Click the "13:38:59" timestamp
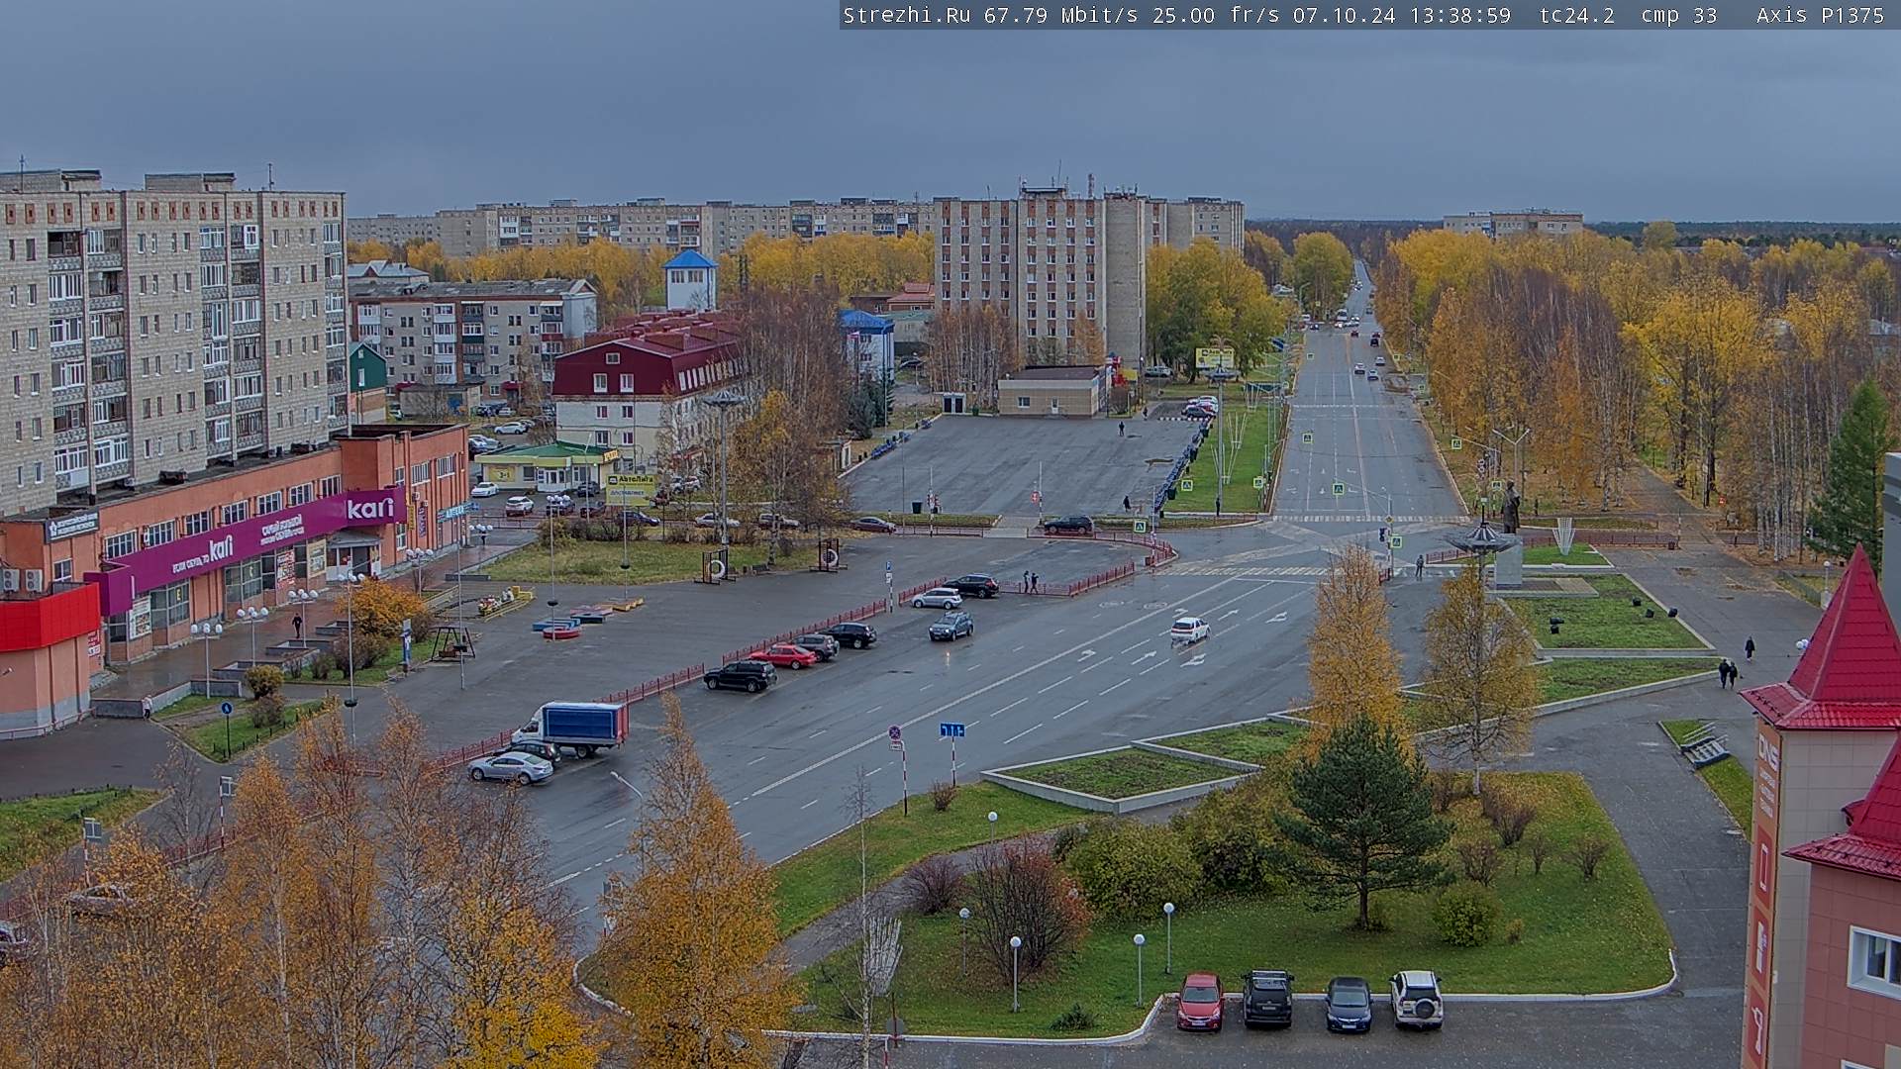Screen dimensions: 1901x1069 click(1460, 16)
